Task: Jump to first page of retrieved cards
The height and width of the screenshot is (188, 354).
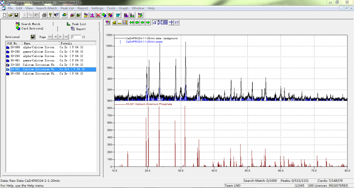Action: [50, 37]
